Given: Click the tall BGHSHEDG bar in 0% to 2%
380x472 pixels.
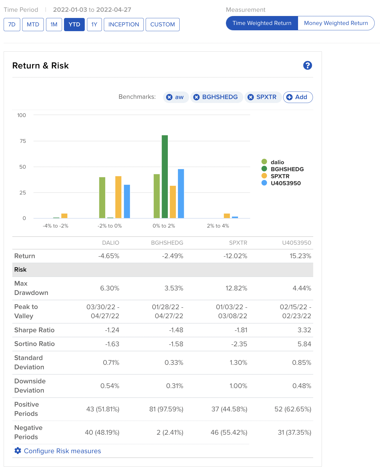Looking at the screenshot, I should pyautogui.click(x=165, y=177).
